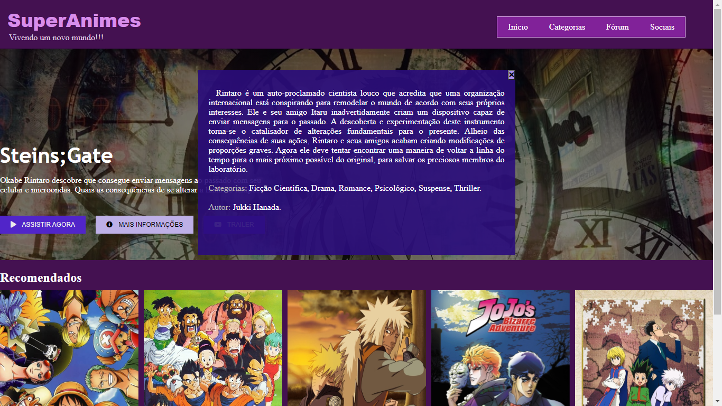Open the Categorias menu

tap(567, 27)
